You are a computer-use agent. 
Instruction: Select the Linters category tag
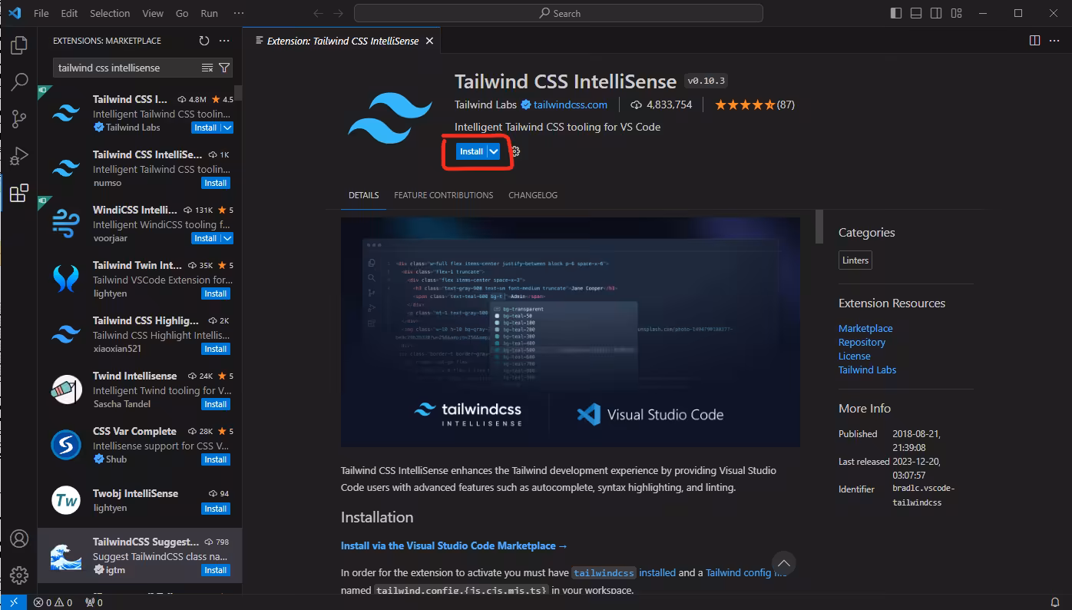click(x=855, y=260)
